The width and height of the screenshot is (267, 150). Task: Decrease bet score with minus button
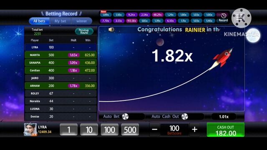(x=155, y=130)
